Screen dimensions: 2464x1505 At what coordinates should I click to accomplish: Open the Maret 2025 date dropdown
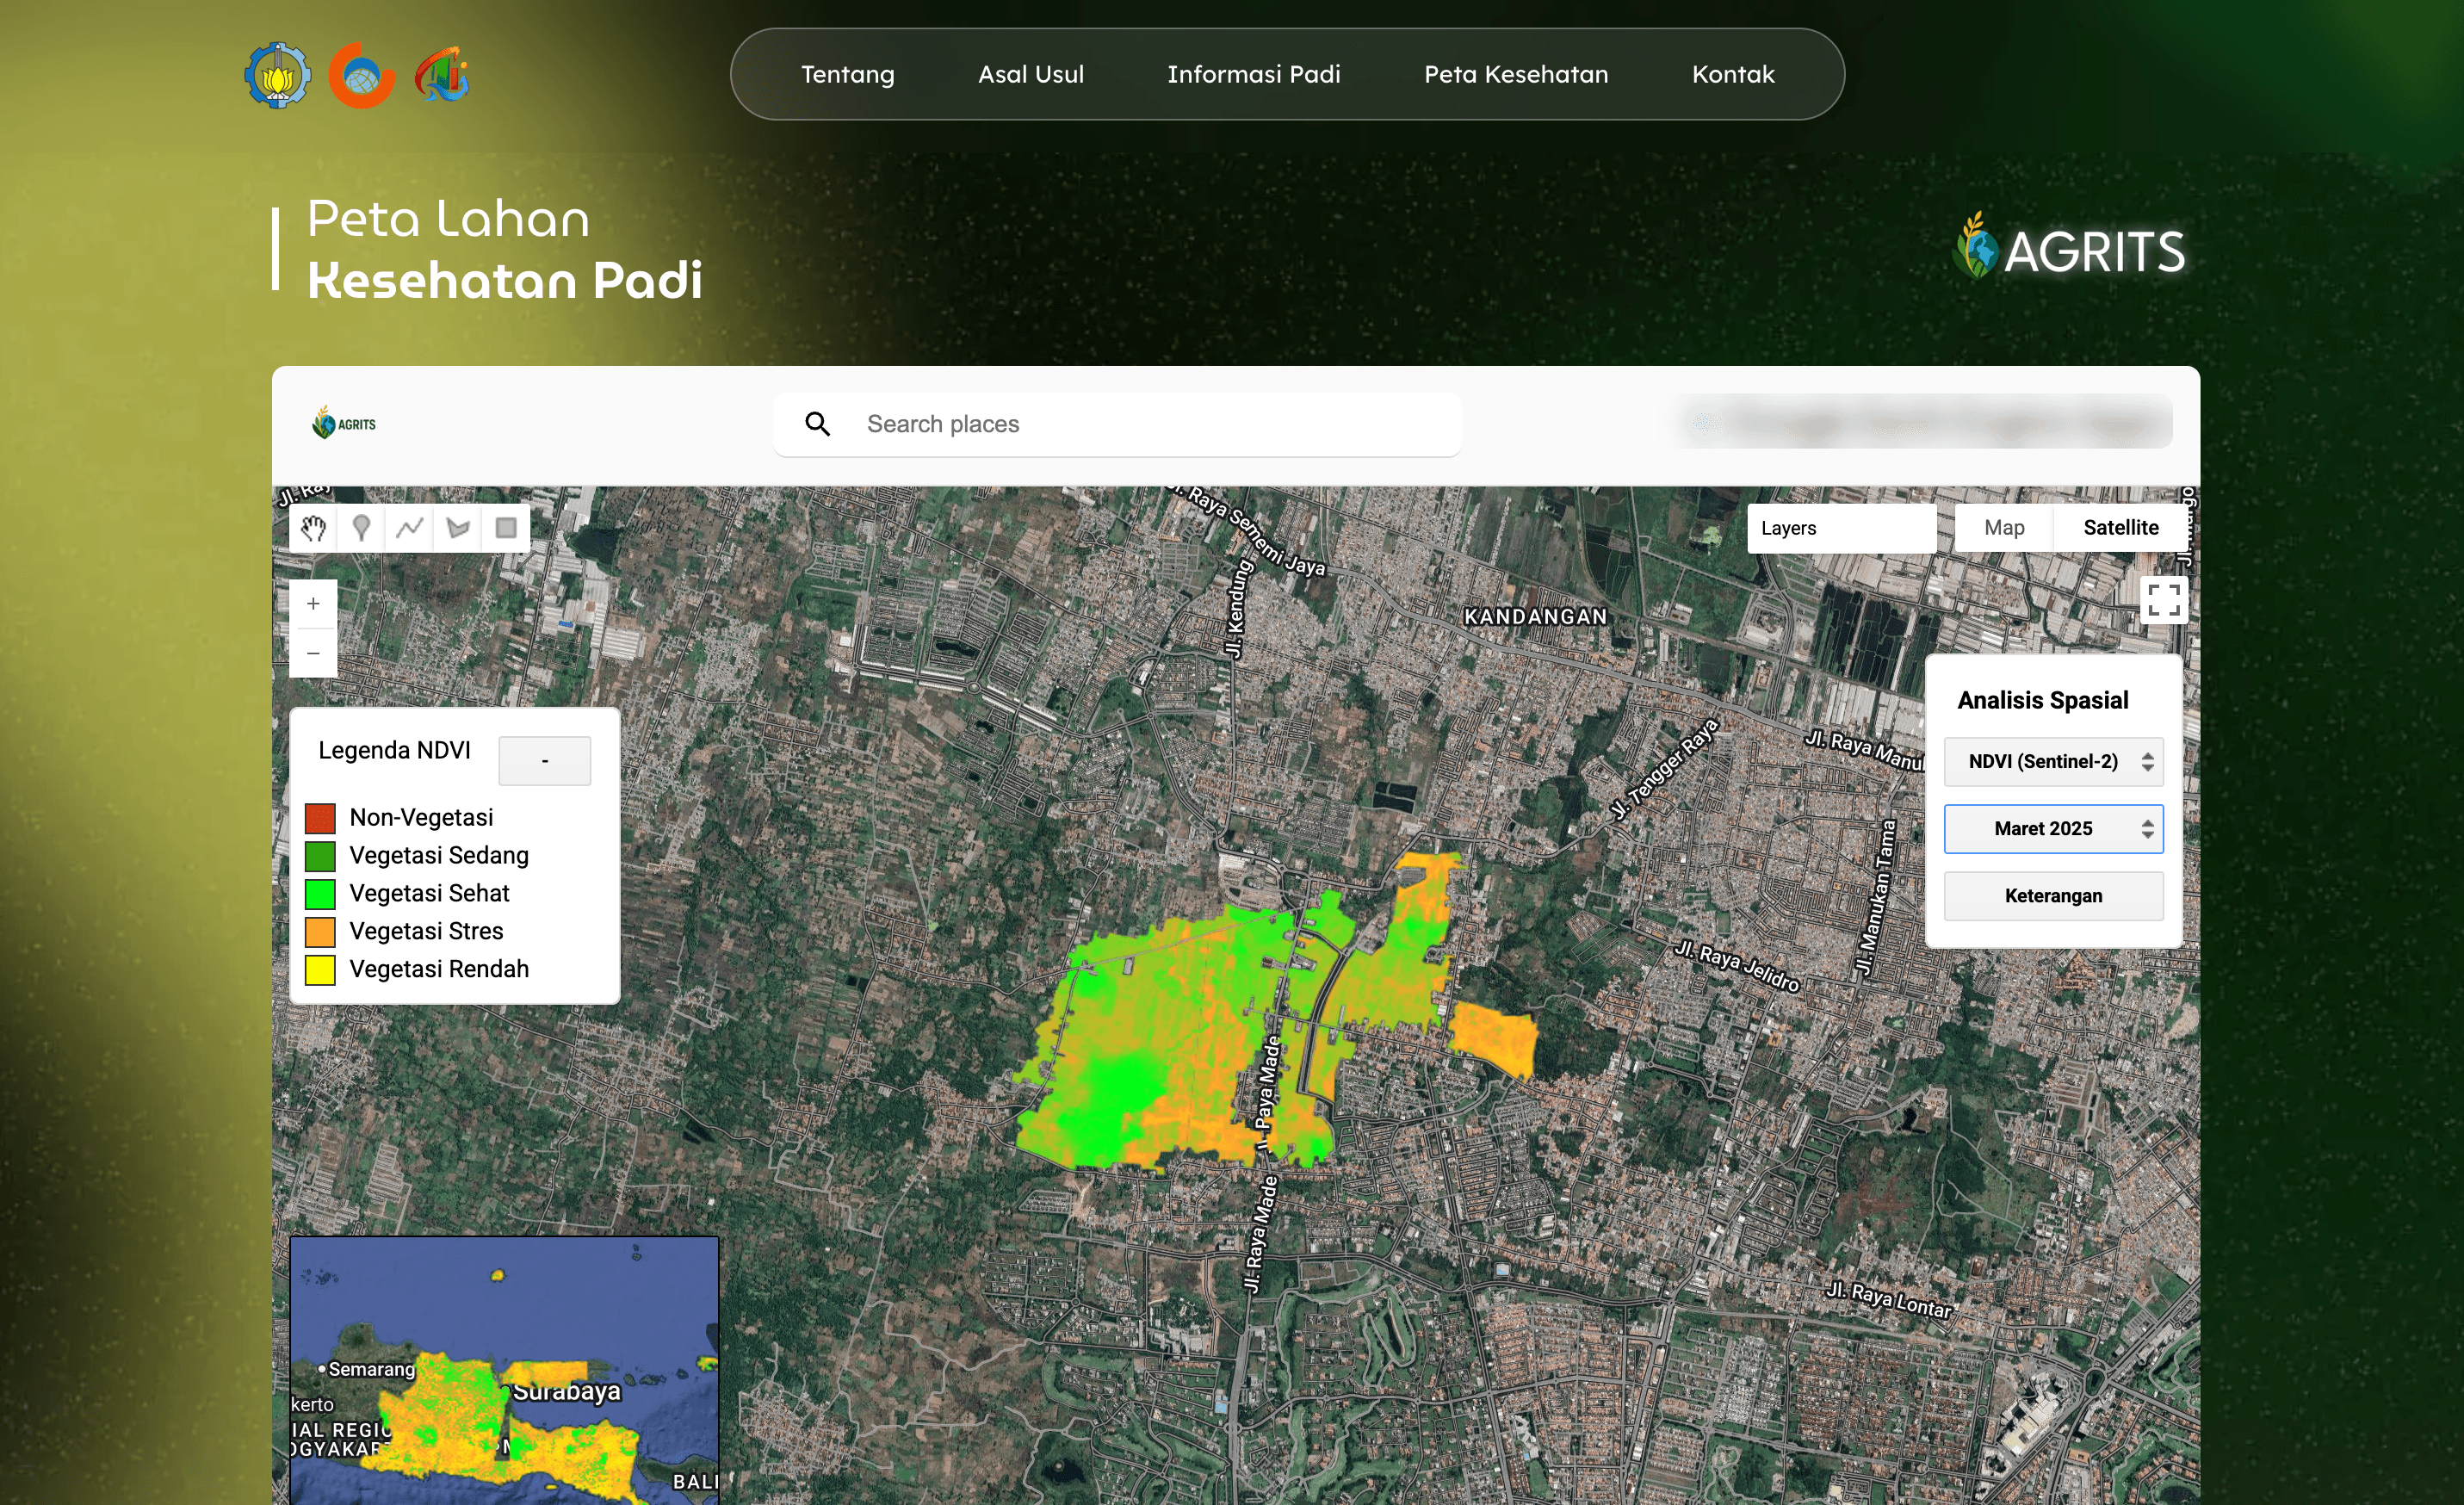click(x=2053, y=828)
